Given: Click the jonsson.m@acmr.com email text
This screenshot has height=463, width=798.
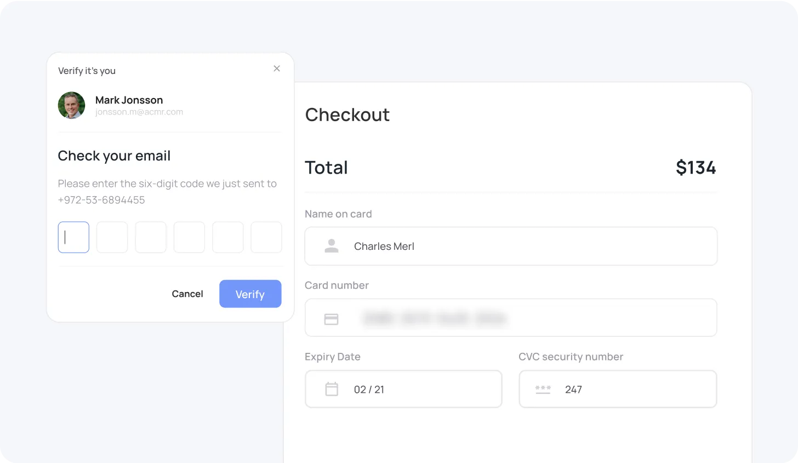Looking at the screenshot, I should click(x=139, y=112).
